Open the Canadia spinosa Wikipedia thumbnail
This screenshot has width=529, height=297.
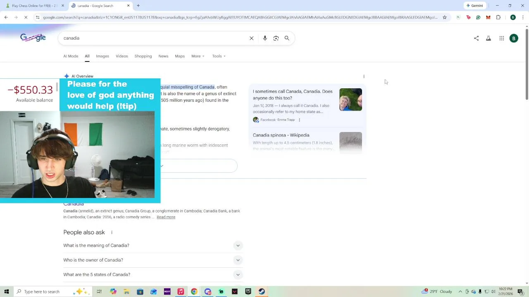[350, 142]
